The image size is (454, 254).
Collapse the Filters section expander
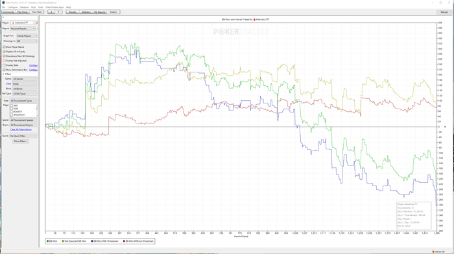point(3,74)
